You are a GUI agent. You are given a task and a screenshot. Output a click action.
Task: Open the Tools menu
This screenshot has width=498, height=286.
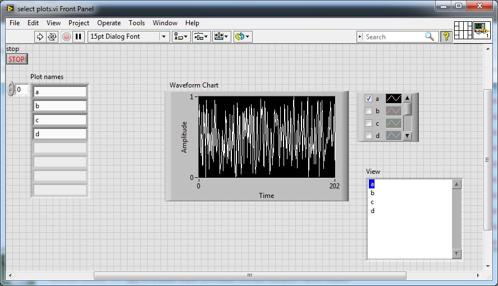136,23
